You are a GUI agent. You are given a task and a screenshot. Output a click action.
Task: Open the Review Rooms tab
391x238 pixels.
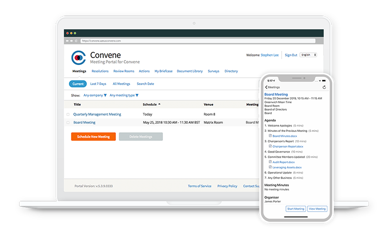pyautogui.click(x=124, y=71)
